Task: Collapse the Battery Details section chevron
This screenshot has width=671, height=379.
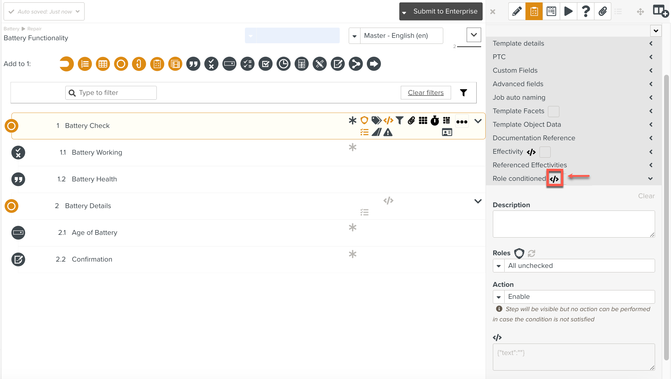Action: coord(478,201)
